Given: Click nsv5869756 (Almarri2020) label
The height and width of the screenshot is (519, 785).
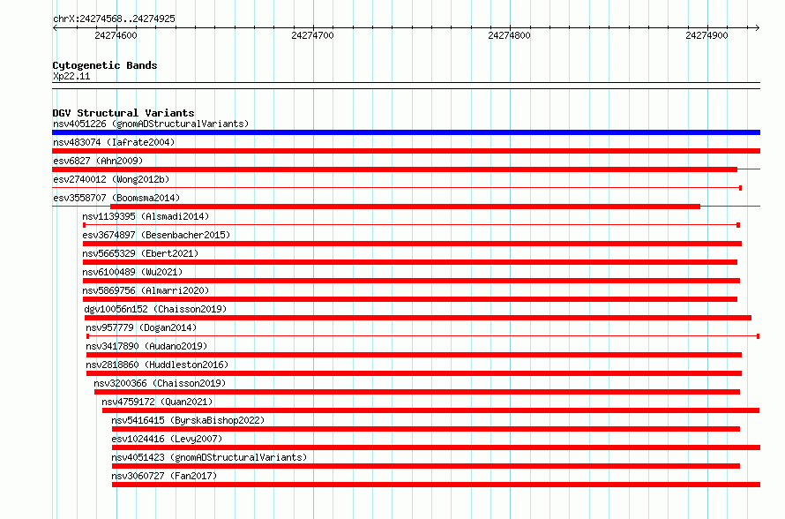Looking at the screenshot, I should tap(146, 290).
